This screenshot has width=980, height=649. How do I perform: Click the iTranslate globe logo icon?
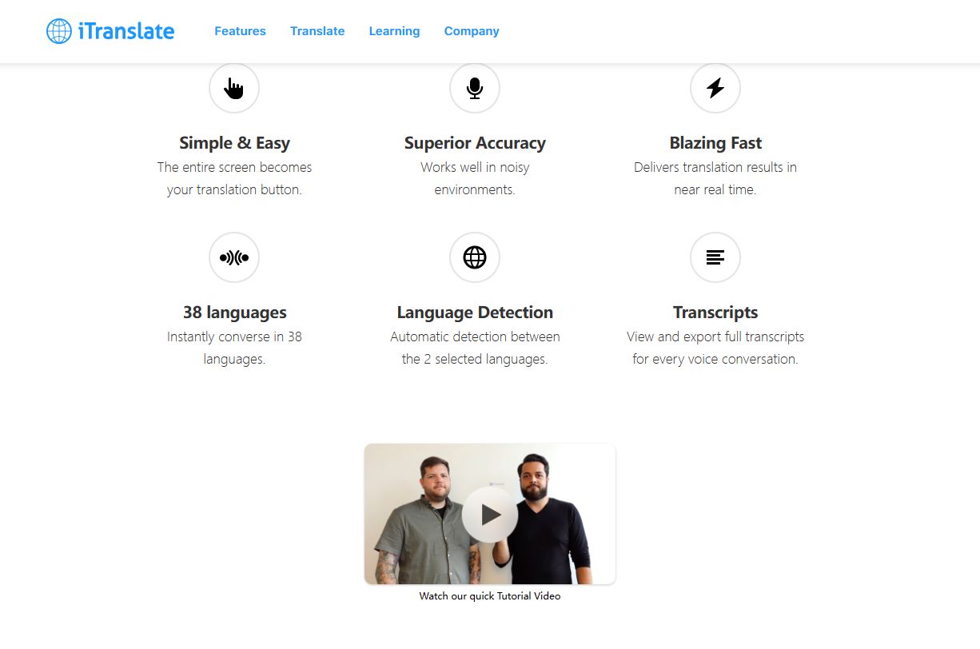59,31
